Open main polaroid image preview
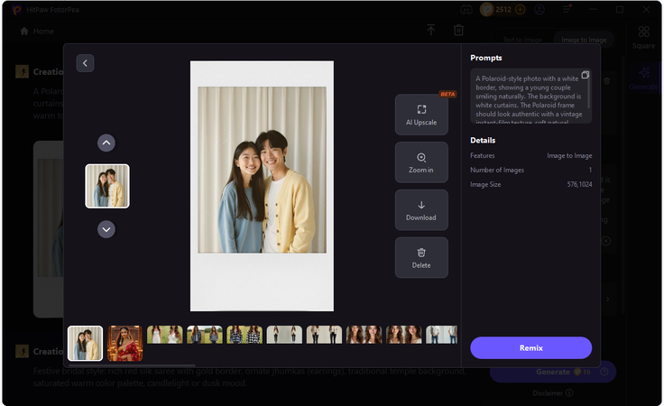Image resolution: width=664 pixels, height=406 pixels. (262, 186)
